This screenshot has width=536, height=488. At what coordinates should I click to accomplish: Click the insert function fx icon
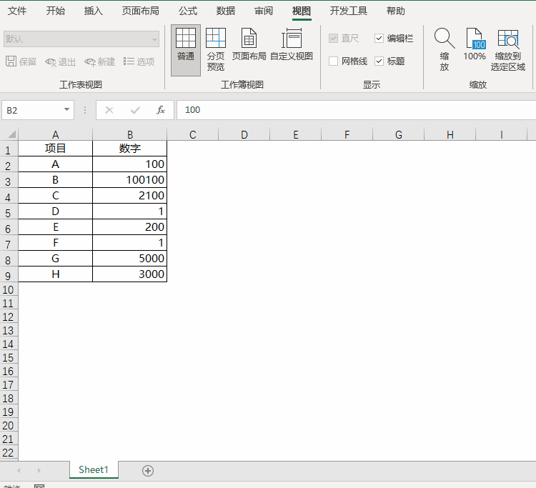point(161,110)
